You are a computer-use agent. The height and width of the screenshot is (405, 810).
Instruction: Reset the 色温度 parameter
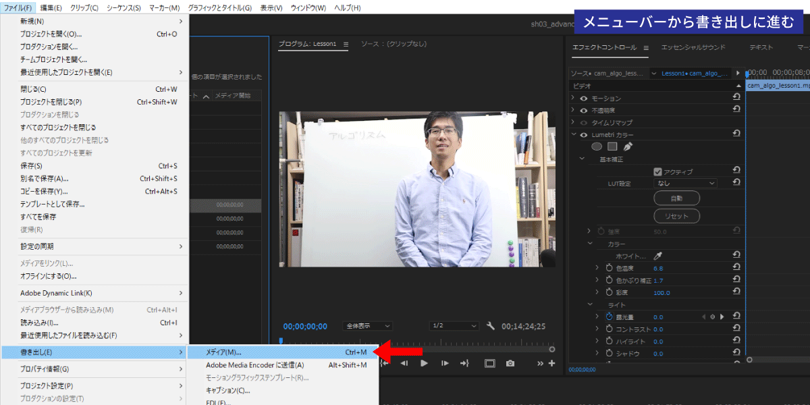[x=736, y=268]
